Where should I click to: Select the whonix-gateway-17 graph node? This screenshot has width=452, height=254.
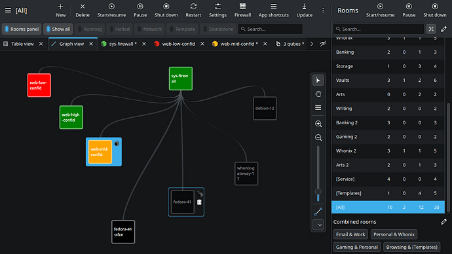pyautogui.click(x=246, y=173)
